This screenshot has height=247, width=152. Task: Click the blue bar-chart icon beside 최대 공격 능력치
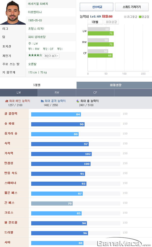point(42,101)
